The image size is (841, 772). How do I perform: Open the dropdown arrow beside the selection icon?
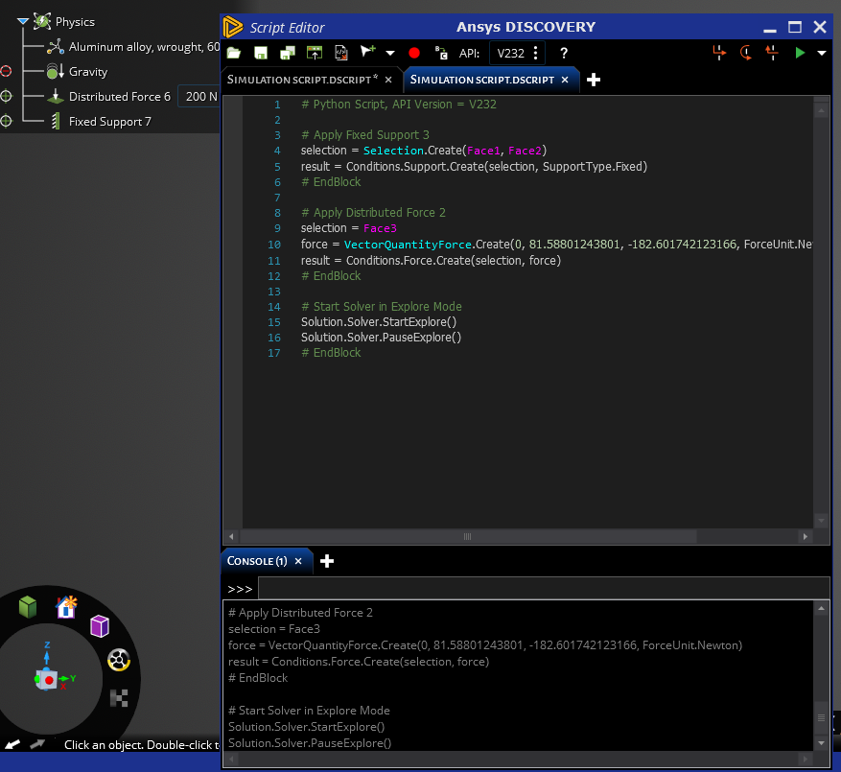[390, 53]
